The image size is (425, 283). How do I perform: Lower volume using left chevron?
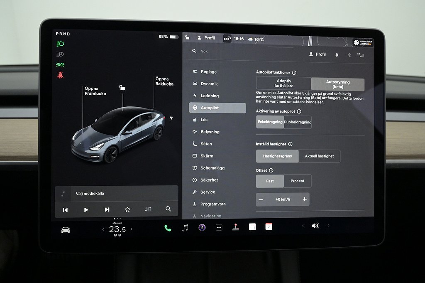tap(303, 226)
